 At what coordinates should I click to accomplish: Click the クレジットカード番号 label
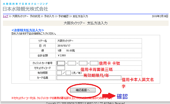coord(42,63)
